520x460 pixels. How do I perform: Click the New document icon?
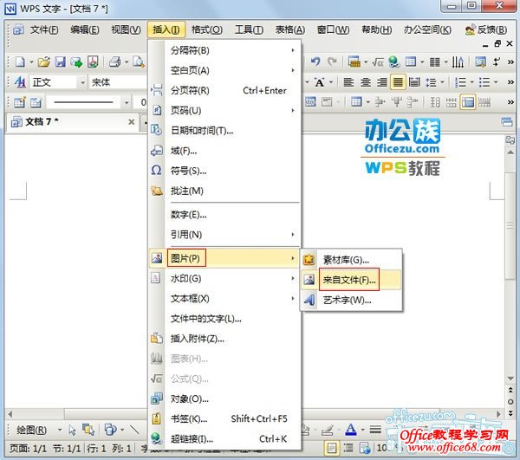click(x=20, y=62)
